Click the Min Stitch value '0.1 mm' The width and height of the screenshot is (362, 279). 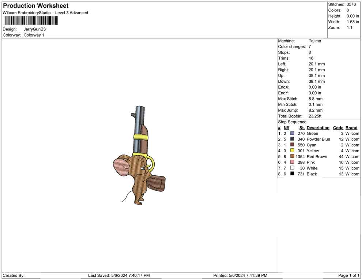tap(316, 104)
